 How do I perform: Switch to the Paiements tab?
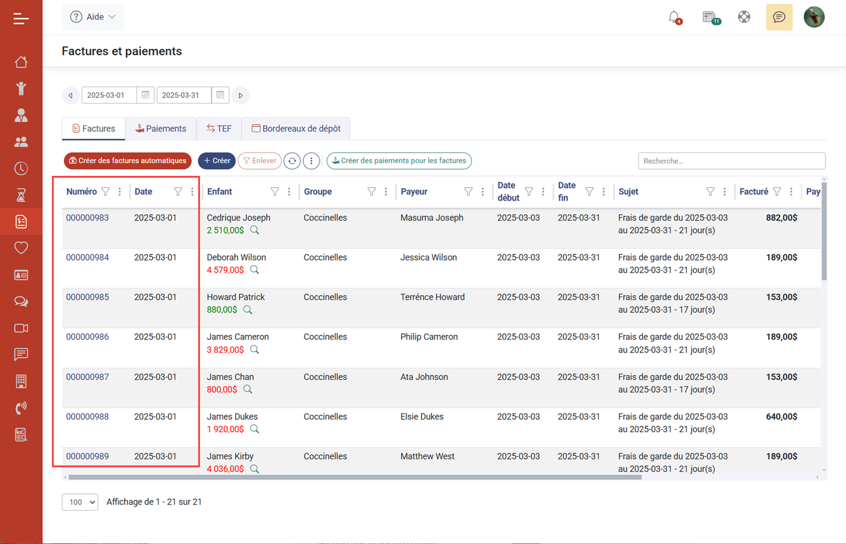(161, 129)
